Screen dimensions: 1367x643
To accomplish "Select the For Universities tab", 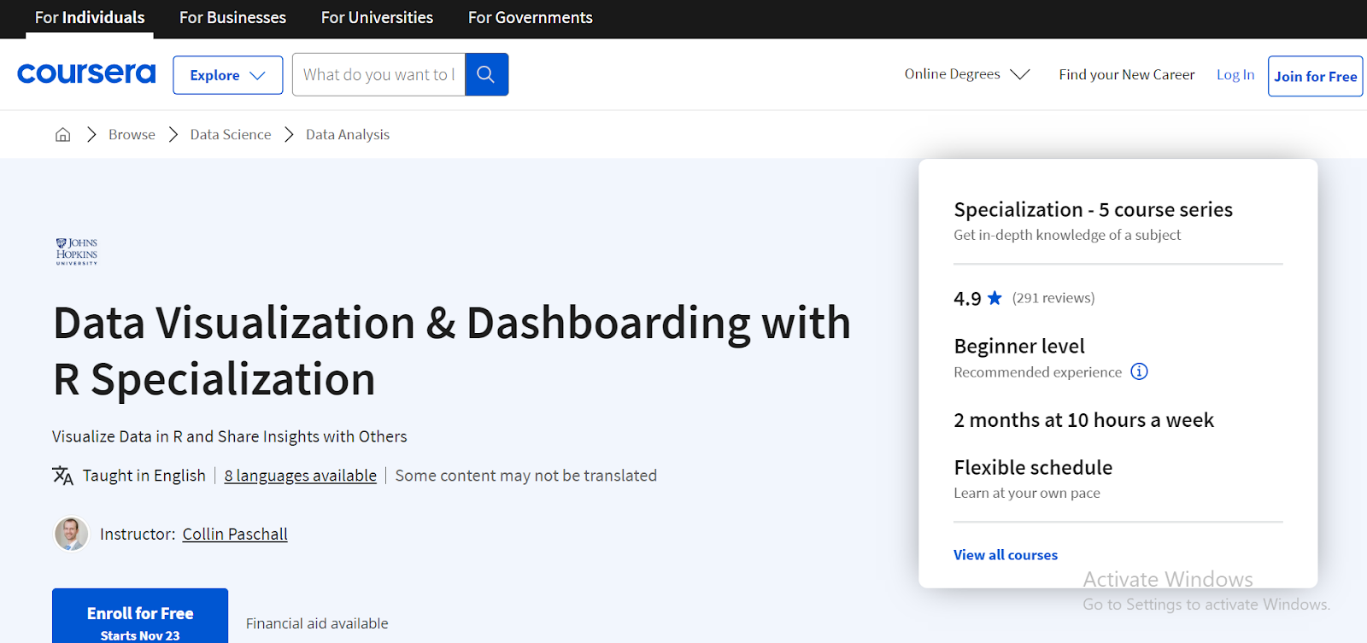I will click(x=377, y=18).
